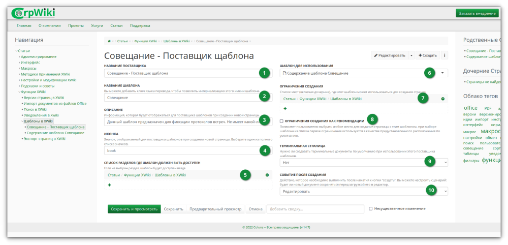Click интерфейс tag in tag cloud
Screen dimensions: 508x245
[x=473, y=125]
